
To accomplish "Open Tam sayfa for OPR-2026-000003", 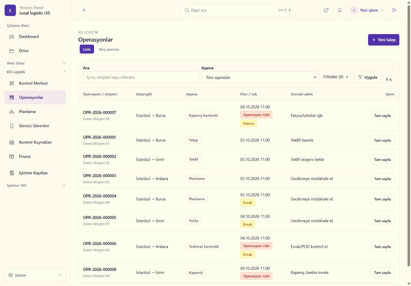I will 382,179.
